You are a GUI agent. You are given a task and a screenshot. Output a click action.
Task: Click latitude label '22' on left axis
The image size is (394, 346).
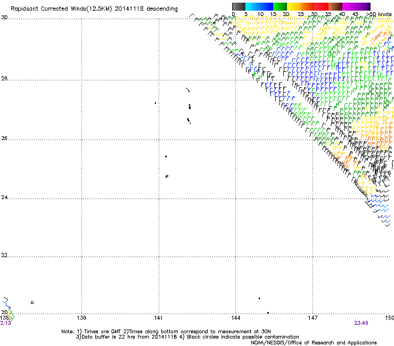pyautogui.click(x=4, y=256)
